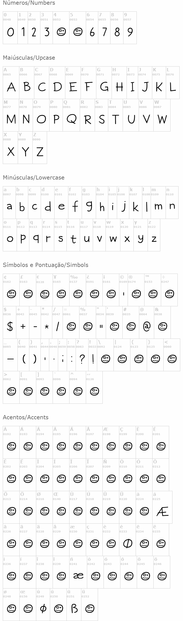Click the Símbolos e Pontuação/Simbols heading
Viewport: 183px width, 621px height.
[45, 265]
